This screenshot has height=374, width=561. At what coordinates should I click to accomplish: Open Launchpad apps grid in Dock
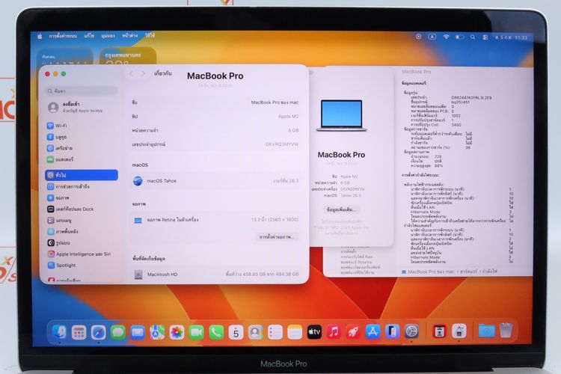coord(79,332)
